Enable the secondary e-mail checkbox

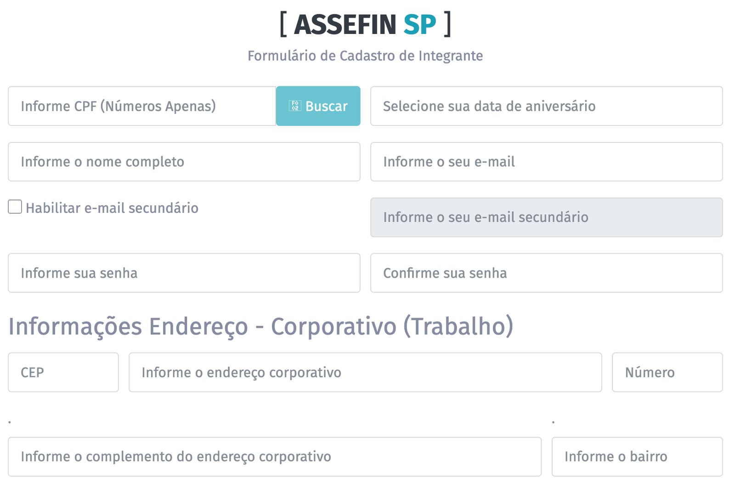point(15,207)
